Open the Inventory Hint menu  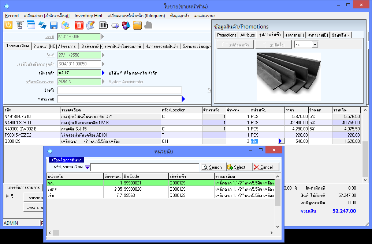(x=88, y=16)
